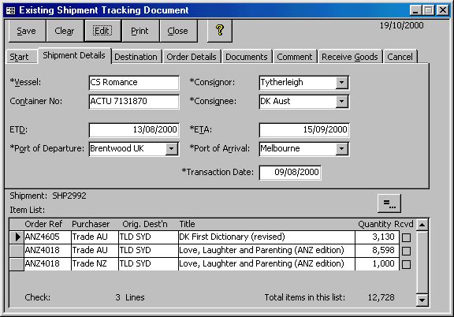Tick Rcvd checkbox for quantity 1,000 row
The image size is (454, 317).
[x=406, y=264]
